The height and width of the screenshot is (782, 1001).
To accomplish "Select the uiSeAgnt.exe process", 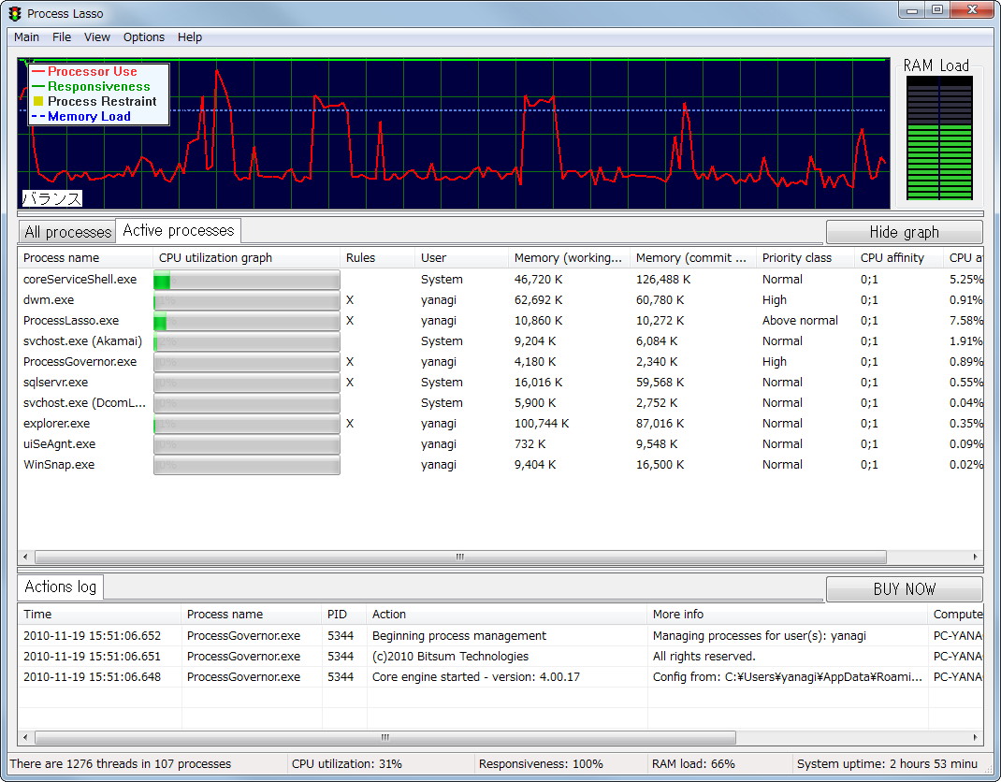I will (500, 444).
